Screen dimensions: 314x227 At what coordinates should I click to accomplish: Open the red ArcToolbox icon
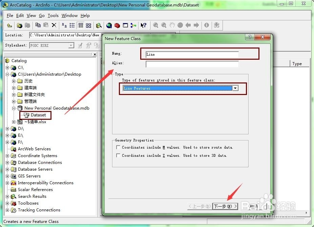coord(117,25)
